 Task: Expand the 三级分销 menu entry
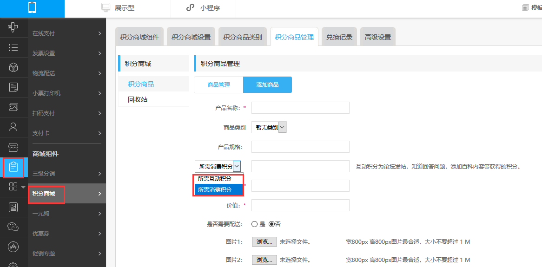67,173
